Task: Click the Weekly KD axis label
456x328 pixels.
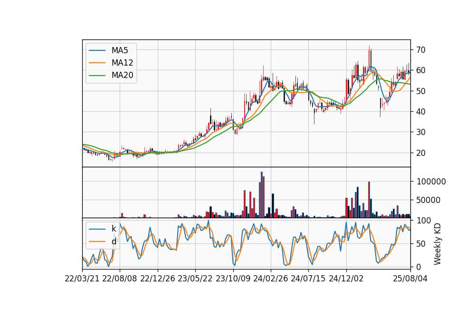Action: (437, 244)
